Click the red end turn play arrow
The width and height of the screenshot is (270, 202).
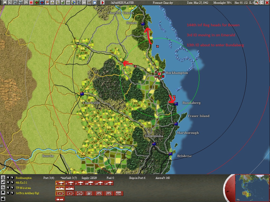103,3
